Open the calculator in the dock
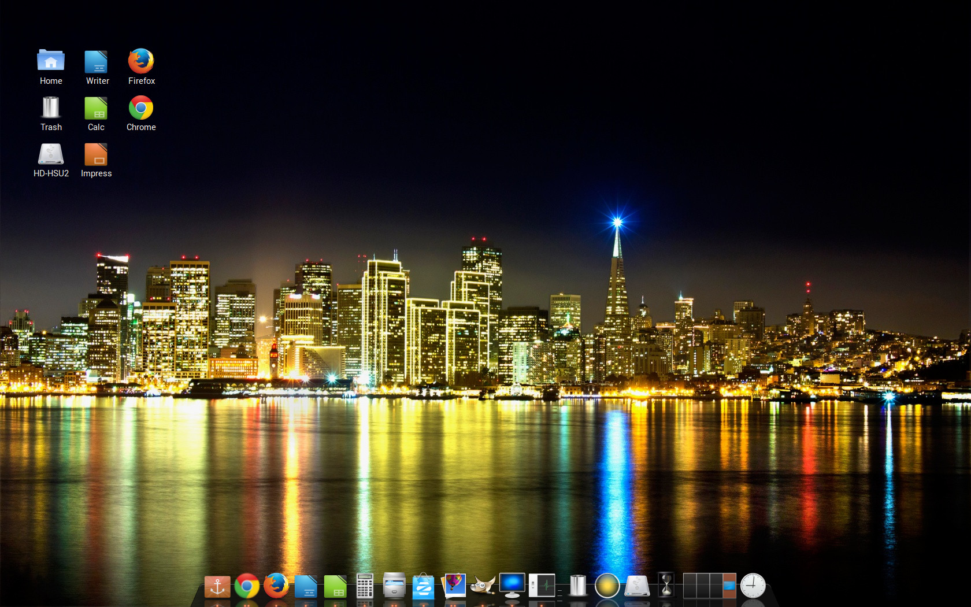The image size is (971, 607). coord(365,586)
